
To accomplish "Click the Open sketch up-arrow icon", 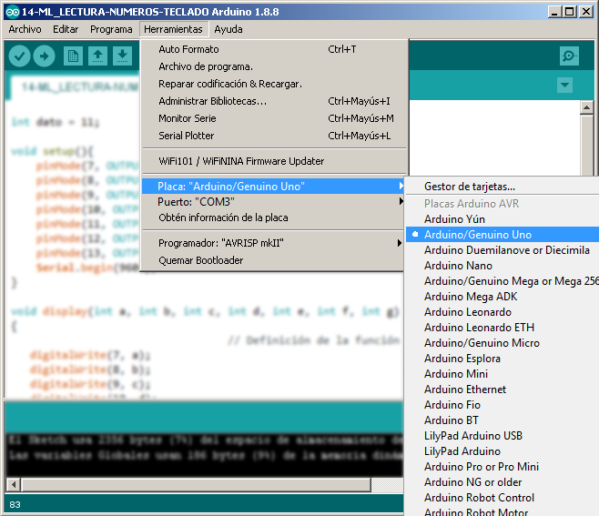I will click(x=97, y=56).
